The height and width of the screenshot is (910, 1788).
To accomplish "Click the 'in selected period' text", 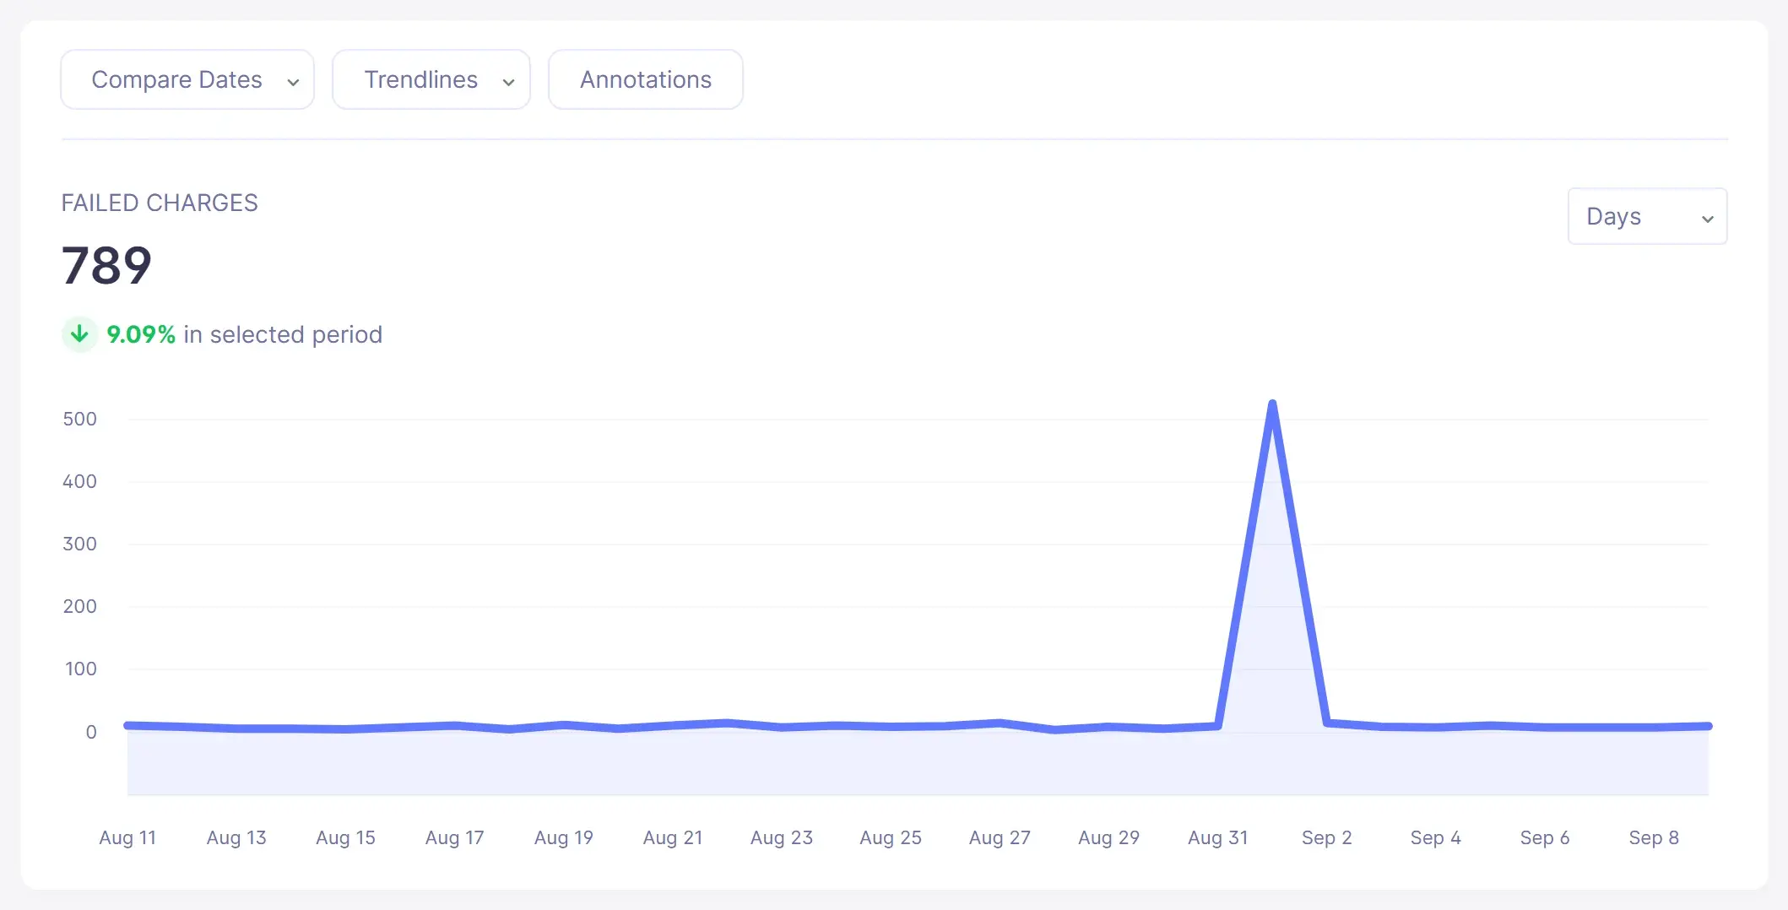I will 283,334.
